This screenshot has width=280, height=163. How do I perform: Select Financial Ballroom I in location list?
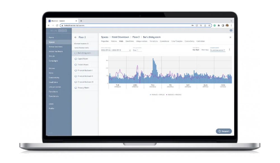click(x=85, y=70)
